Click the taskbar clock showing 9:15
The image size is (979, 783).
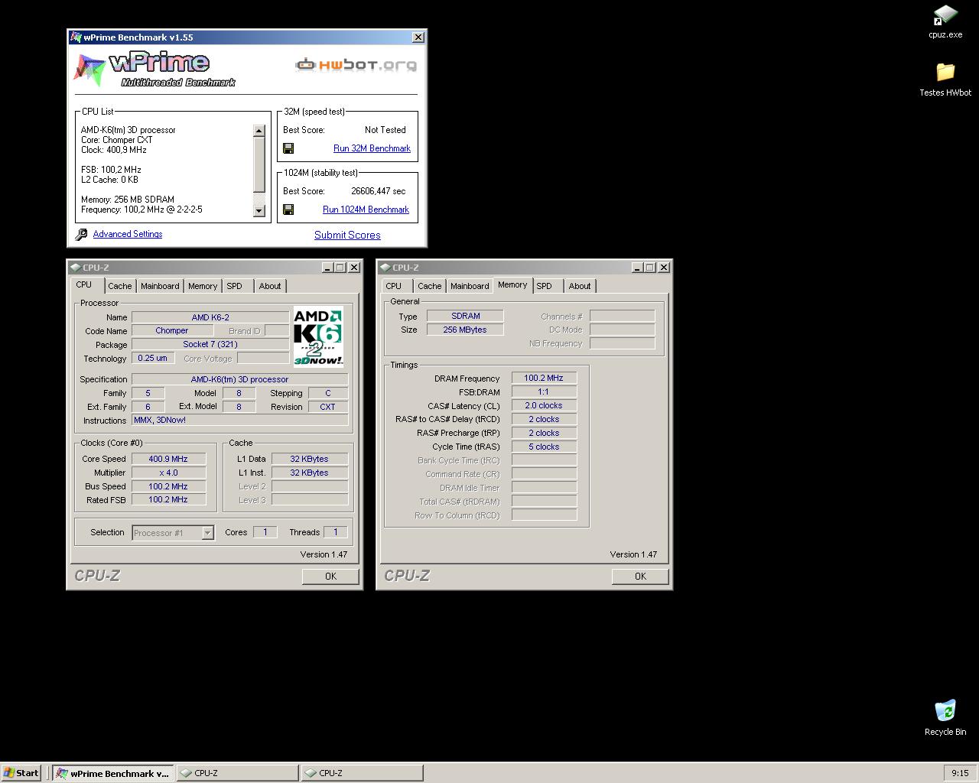[x=960, y=773]
